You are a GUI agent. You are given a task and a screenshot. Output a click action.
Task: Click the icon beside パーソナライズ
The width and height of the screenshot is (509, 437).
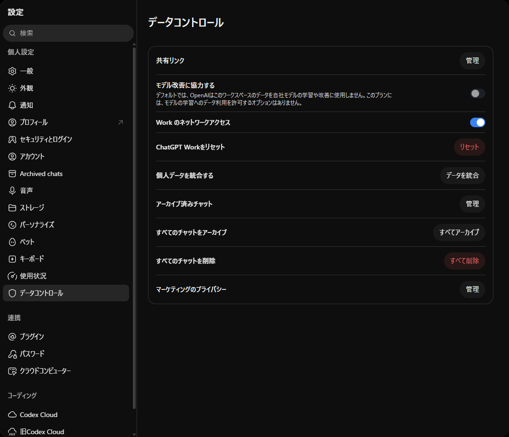12,225
